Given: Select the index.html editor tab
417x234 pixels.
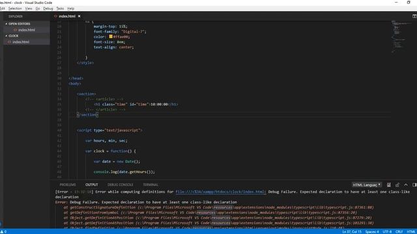Looking at the screenshot, I should [x=67, y=16].
